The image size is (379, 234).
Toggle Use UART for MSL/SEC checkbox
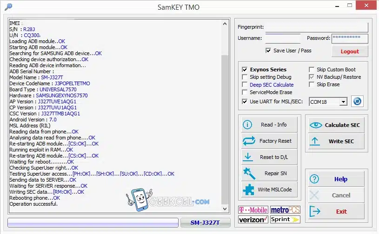coord(245,101)
